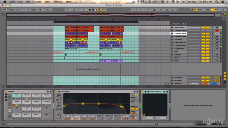Open the EQ Eight Mode dropdown

(134, 100)
